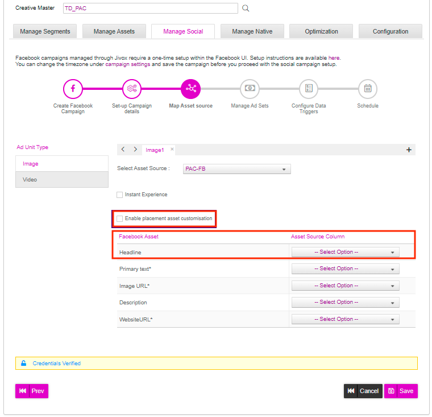Click the Map Asset source step icon
Image resolution: width=432 pixels, height=417 pixels.
pyautogui.click(x=190, y=89)
